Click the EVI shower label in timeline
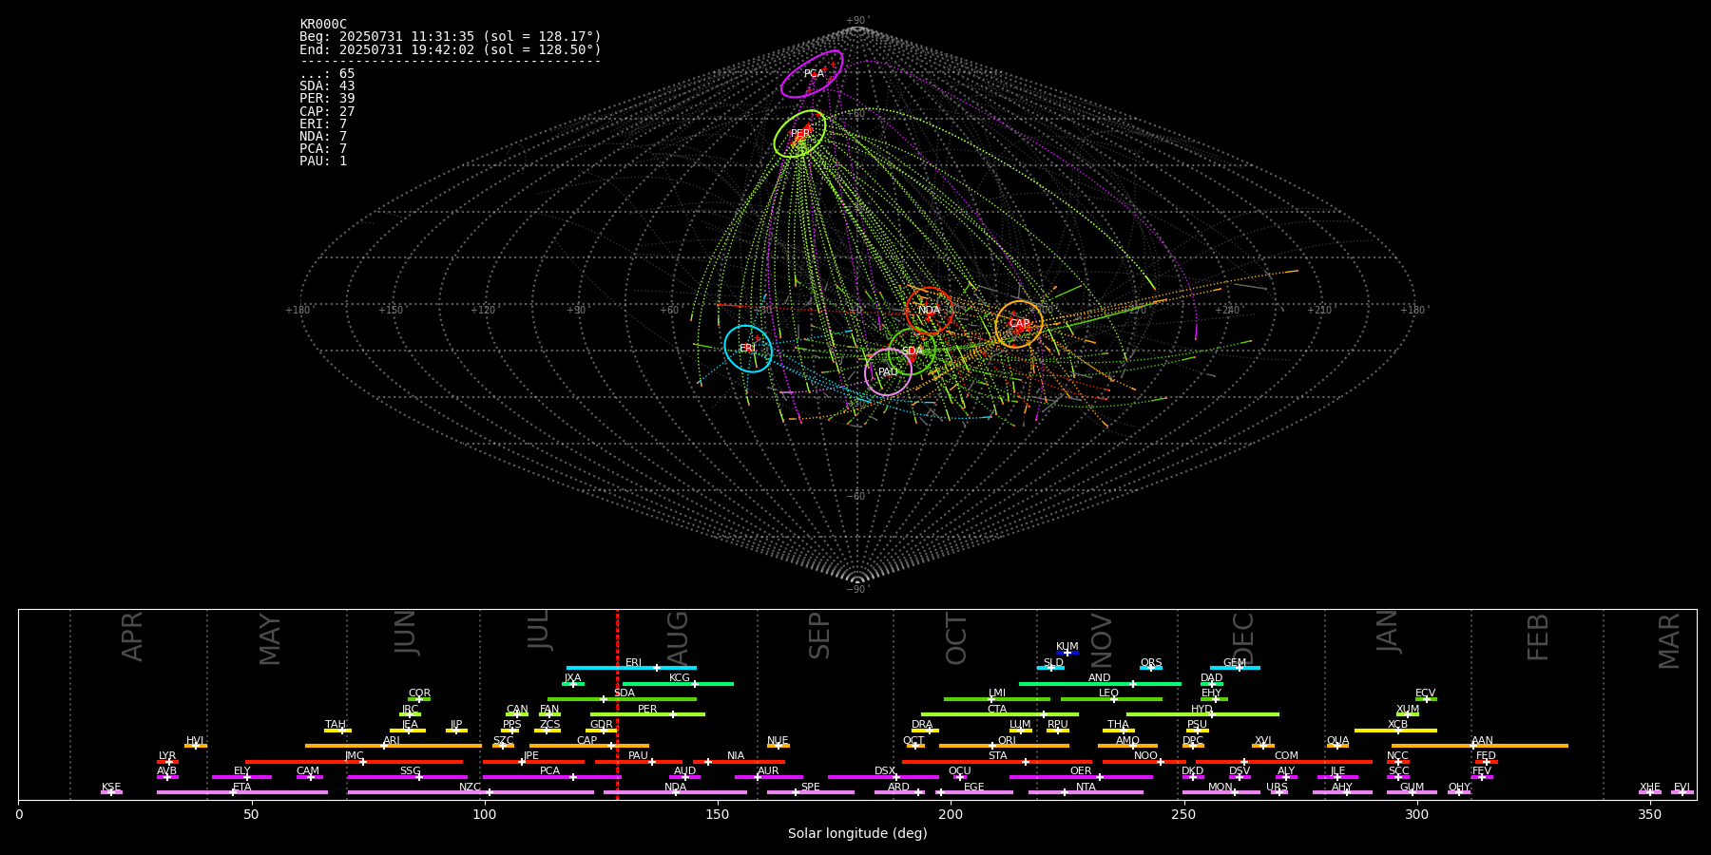Screen dimensions: 1711x855 click(x=1682, y=788)
